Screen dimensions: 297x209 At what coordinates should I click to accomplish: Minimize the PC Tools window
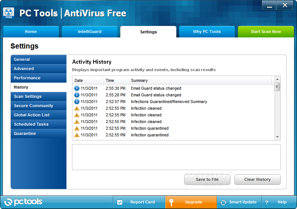[270, 5]
